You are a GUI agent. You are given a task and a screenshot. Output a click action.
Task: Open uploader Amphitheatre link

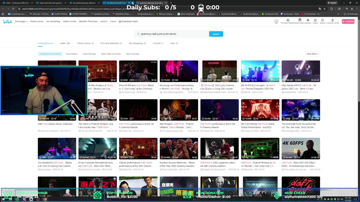[x=290, y=92]
